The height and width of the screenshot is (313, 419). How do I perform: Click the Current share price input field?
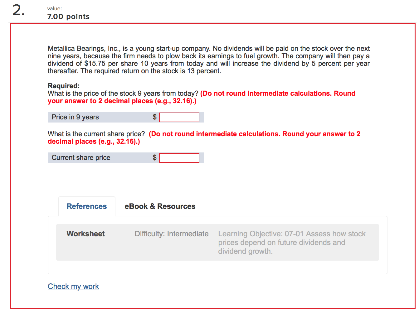coord(179,158)
